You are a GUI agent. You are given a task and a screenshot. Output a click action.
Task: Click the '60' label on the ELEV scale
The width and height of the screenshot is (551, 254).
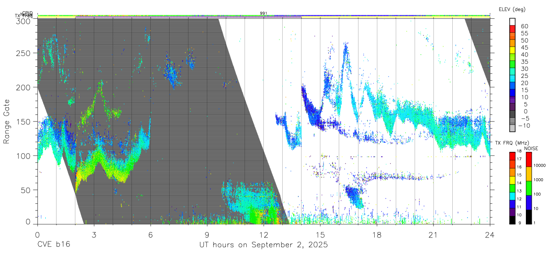coord(525,26)
